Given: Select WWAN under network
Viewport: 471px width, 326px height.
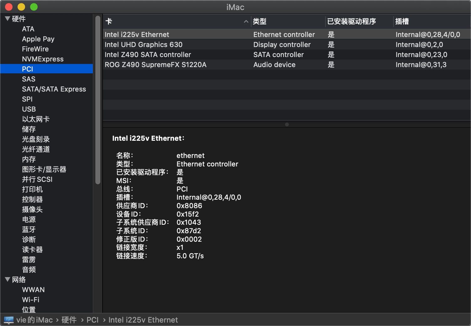Looking at the screenshot, I should tap(33, 290).
